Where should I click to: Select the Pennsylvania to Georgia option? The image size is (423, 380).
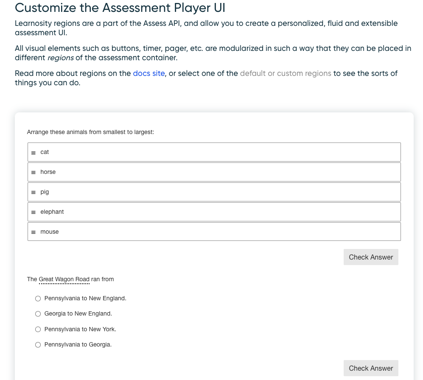point(38,344)
